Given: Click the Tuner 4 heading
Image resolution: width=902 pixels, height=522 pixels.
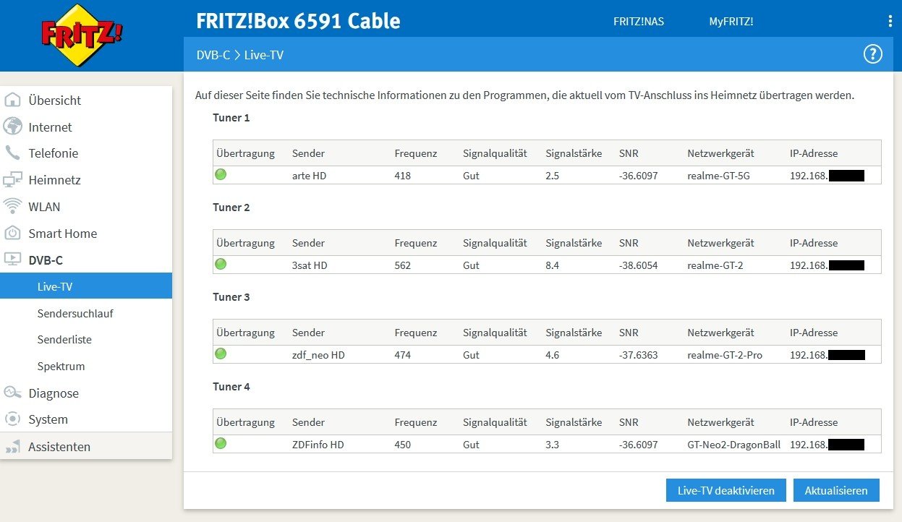Looking at the screenshot, I should [231, 387].
